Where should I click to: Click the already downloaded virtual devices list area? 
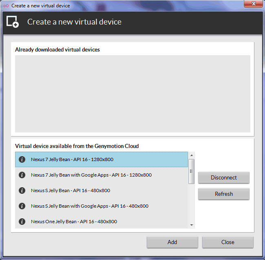tap(132, 94)
